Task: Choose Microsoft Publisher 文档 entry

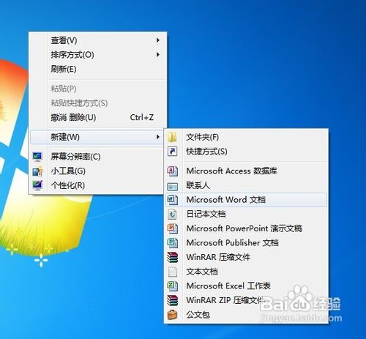Action: click(x=246, y=242)
